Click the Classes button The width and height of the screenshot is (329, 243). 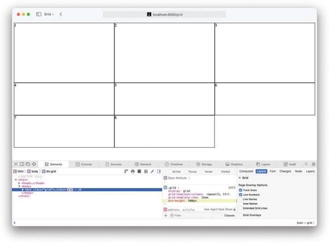[x=229, y=215]
